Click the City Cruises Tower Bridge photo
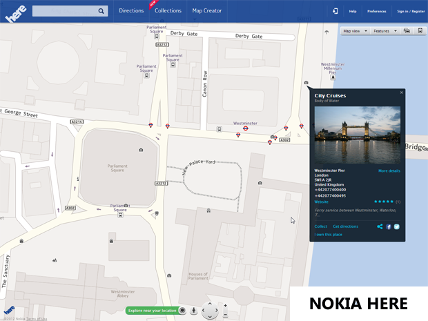Screen dimensions: 428x321 (x=357, y=135)
